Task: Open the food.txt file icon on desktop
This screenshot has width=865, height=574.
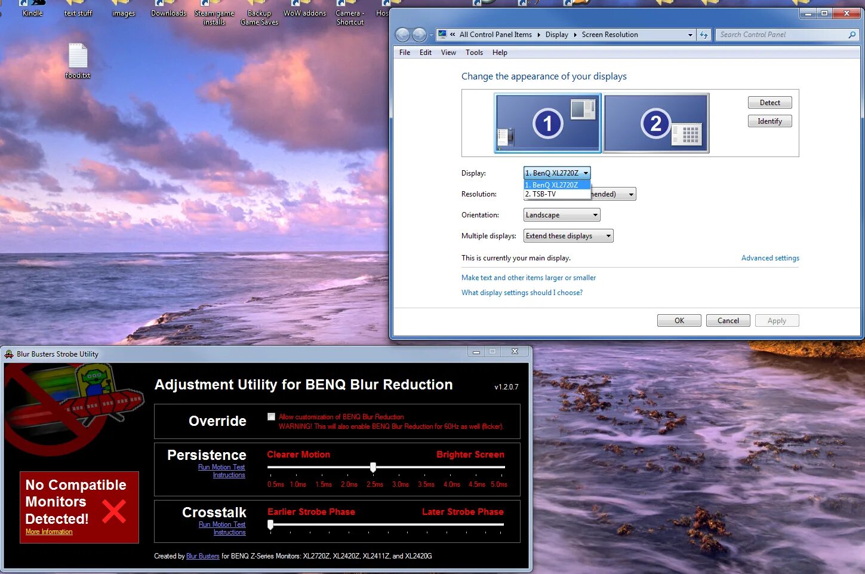Action: tap(78, 60)
